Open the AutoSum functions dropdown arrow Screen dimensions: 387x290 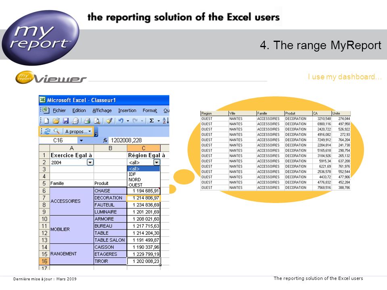point(158,121)
